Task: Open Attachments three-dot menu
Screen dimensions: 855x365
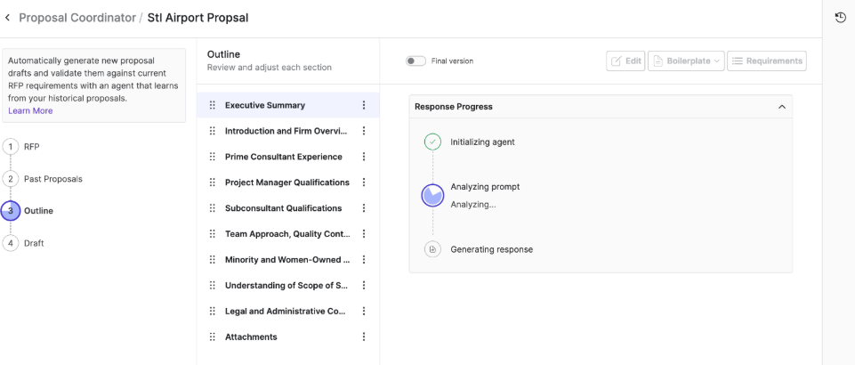Action: pyautogui.click(x=364, y=337)
